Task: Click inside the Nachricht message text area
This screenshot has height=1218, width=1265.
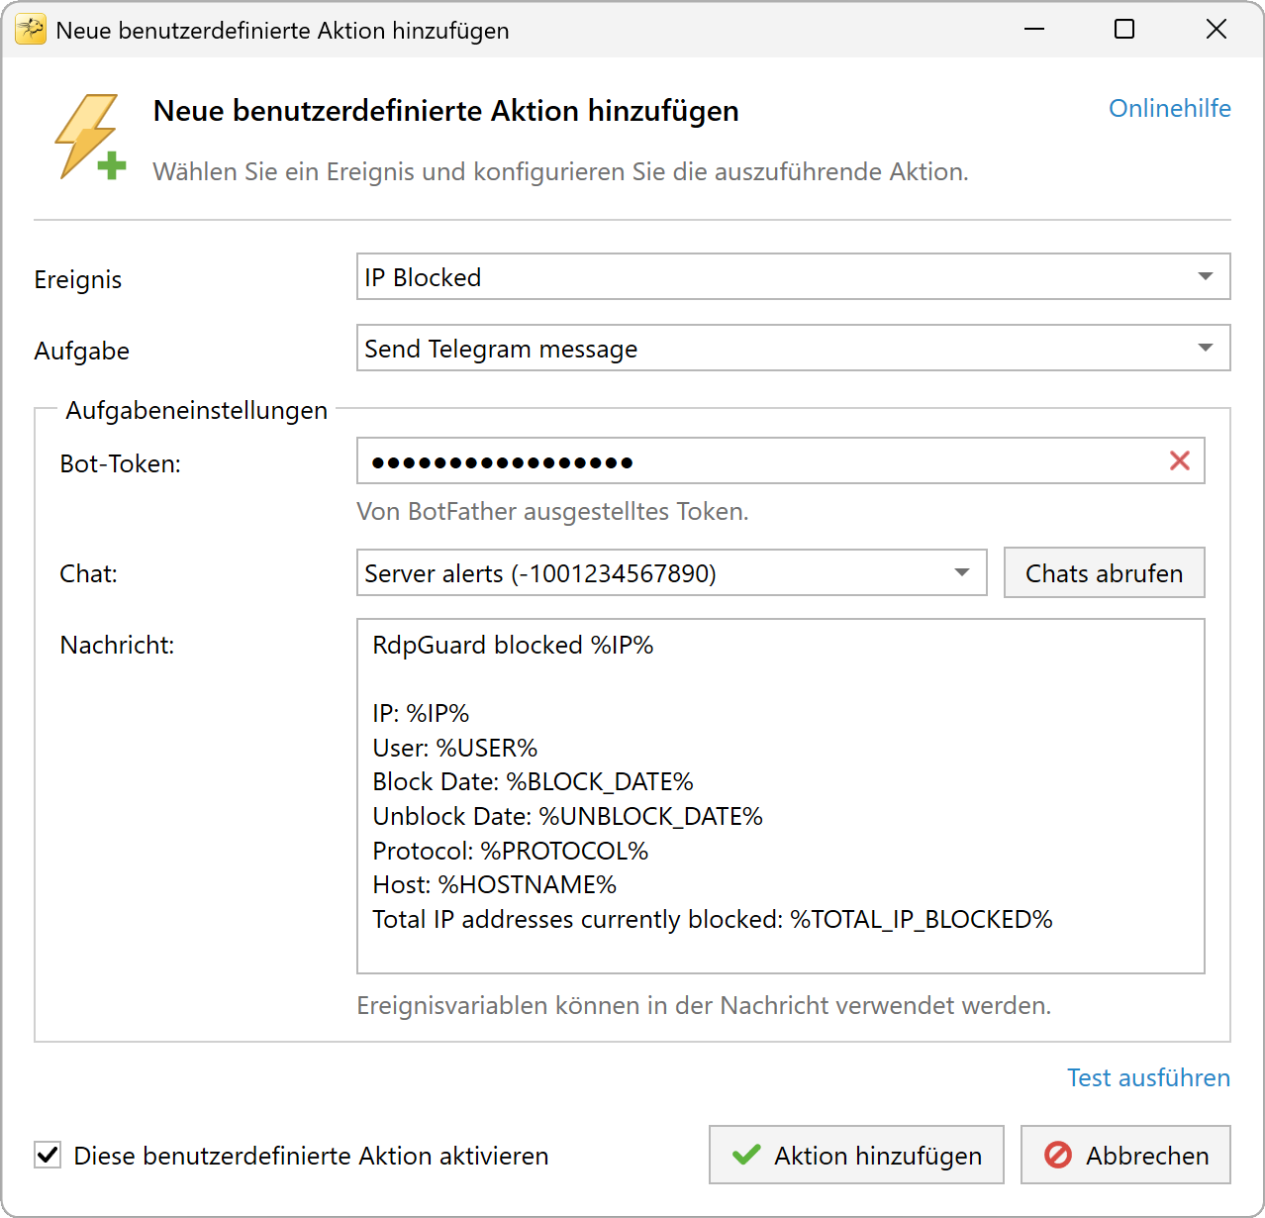Action: (780, 796)
